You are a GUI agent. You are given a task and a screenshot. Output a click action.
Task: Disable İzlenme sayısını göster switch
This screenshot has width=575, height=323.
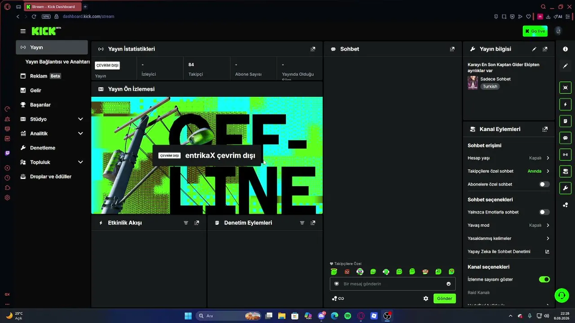tap(544, 279)
